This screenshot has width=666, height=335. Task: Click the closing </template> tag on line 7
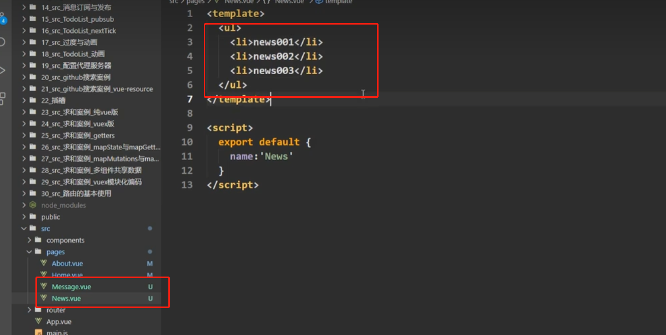[239, 99]
